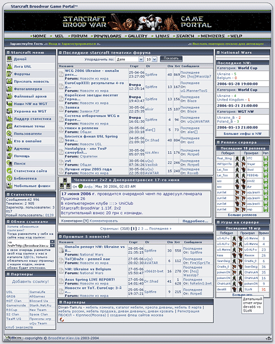Go to news page 2

[139, 228]
